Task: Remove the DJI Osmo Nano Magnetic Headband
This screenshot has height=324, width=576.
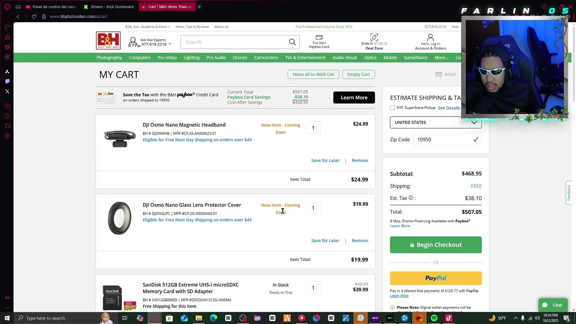Action: coord(360,160)
